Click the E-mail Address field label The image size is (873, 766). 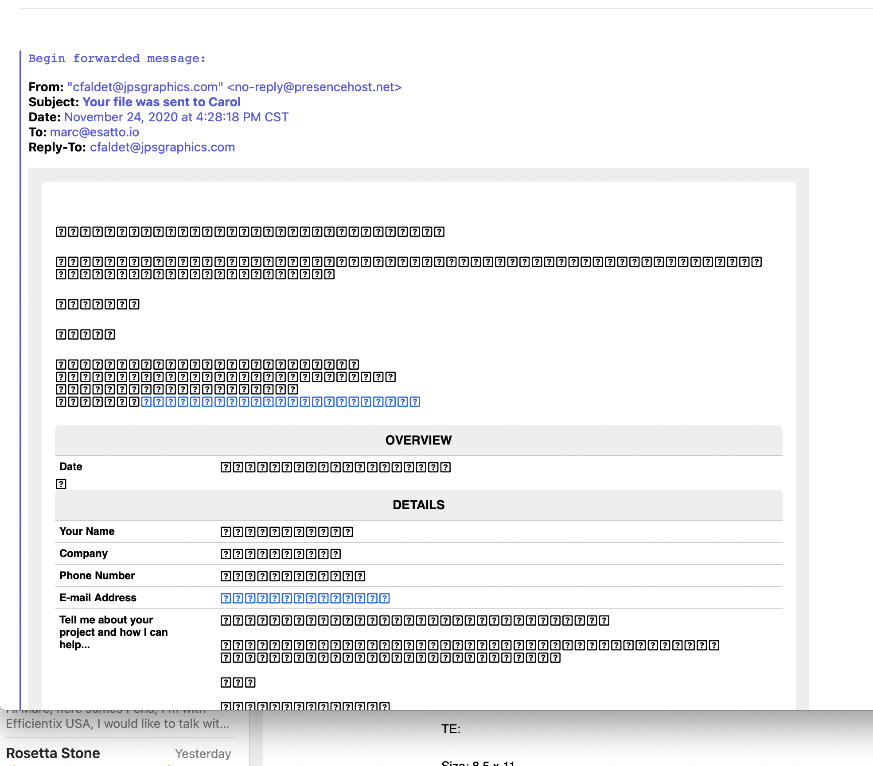[98, 598]
